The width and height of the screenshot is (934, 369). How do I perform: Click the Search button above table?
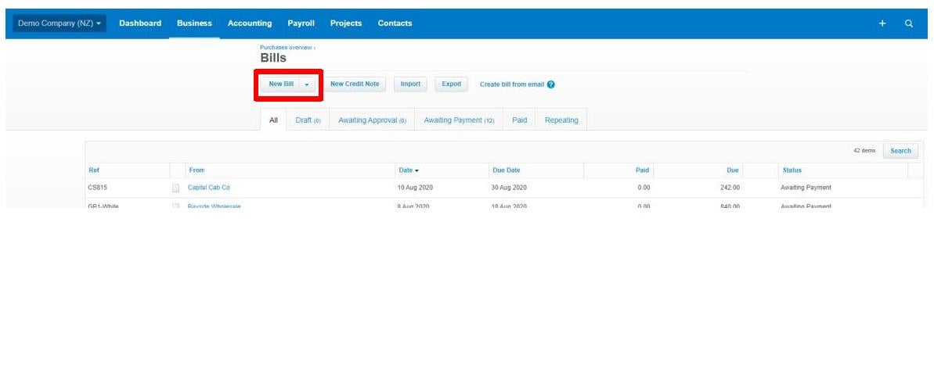click(900, 151)
